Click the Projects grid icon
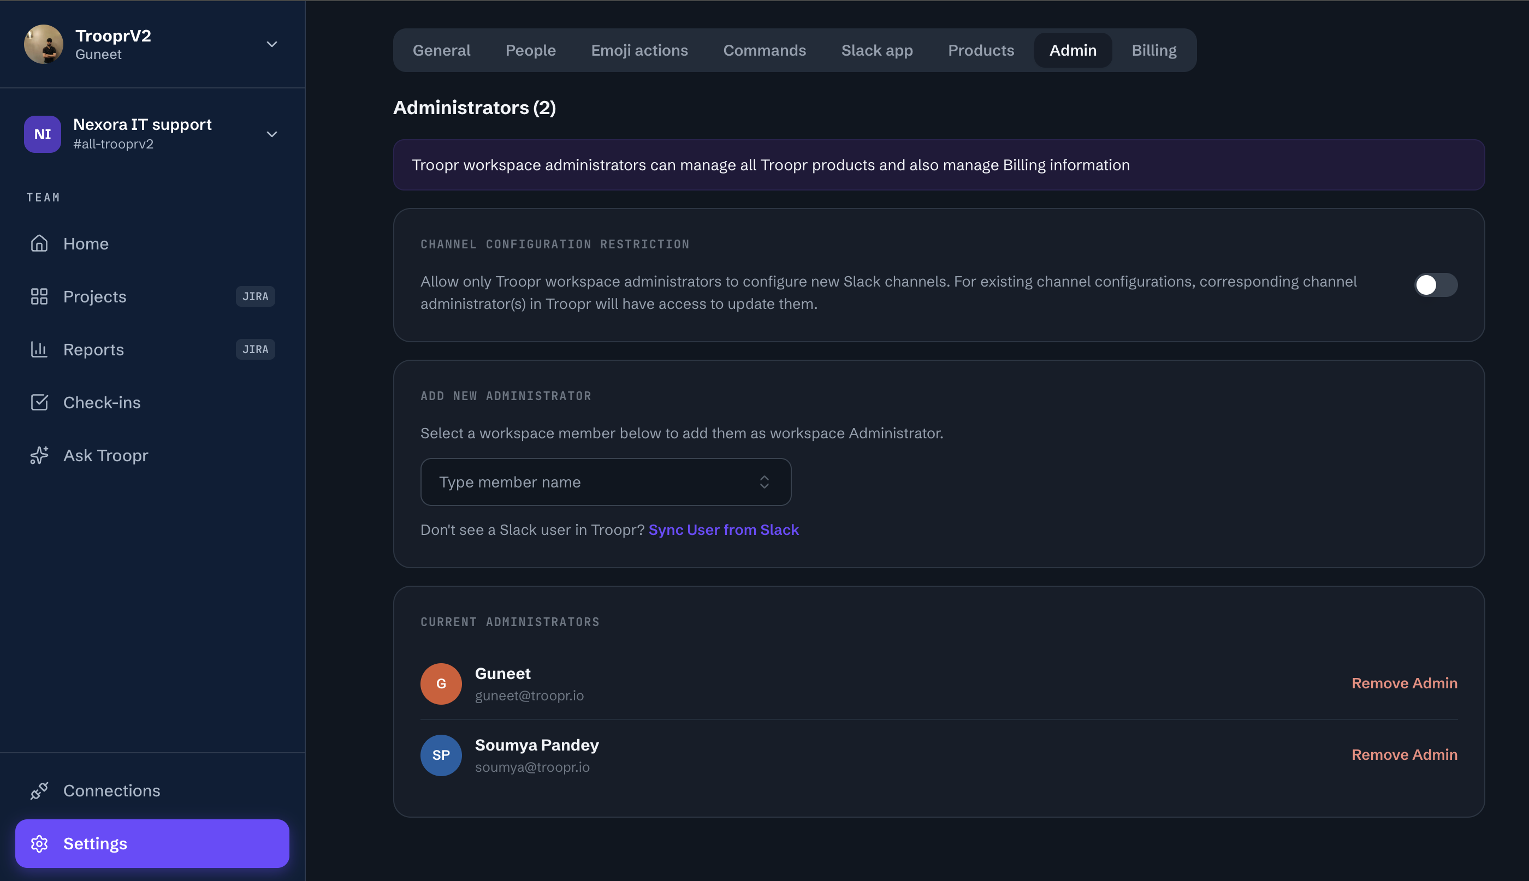 tap(39, 296)
